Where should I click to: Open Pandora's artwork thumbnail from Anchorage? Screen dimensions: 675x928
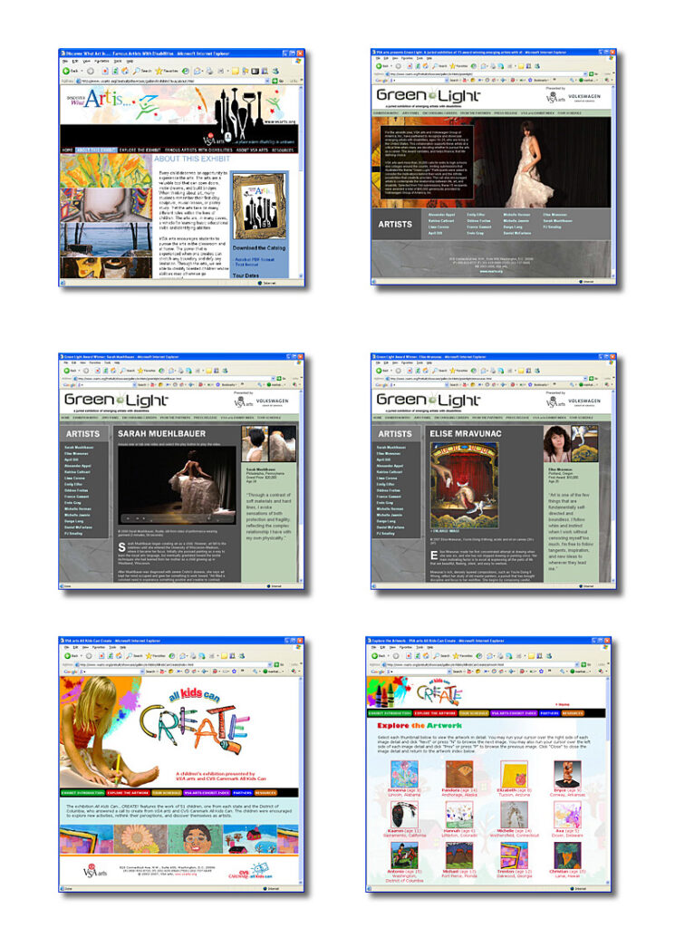coord(459,774)
